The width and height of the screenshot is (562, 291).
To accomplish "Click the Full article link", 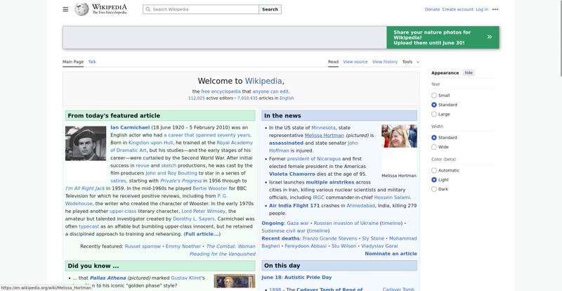I will click(x=202, y=234).
